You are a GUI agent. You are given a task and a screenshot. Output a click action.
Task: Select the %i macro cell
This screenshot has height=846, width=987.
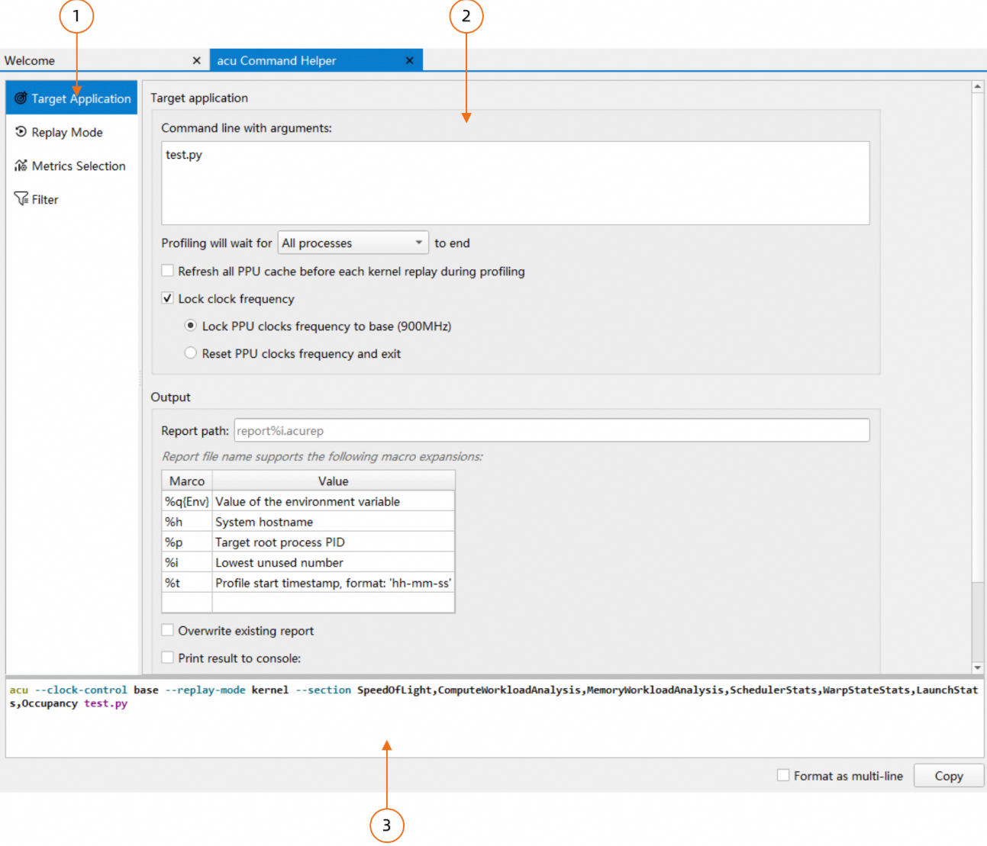187,562
